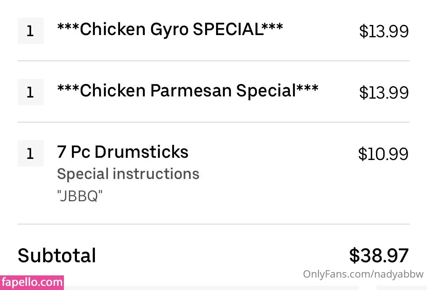Click the pink fapello.com badge
The height and width of the screenshot is (290, 427).
click(x=32, y=283)
